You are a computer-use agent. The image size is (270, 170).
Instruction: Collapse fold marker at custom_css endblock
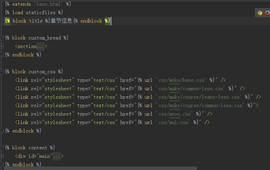tap(2, 130)
